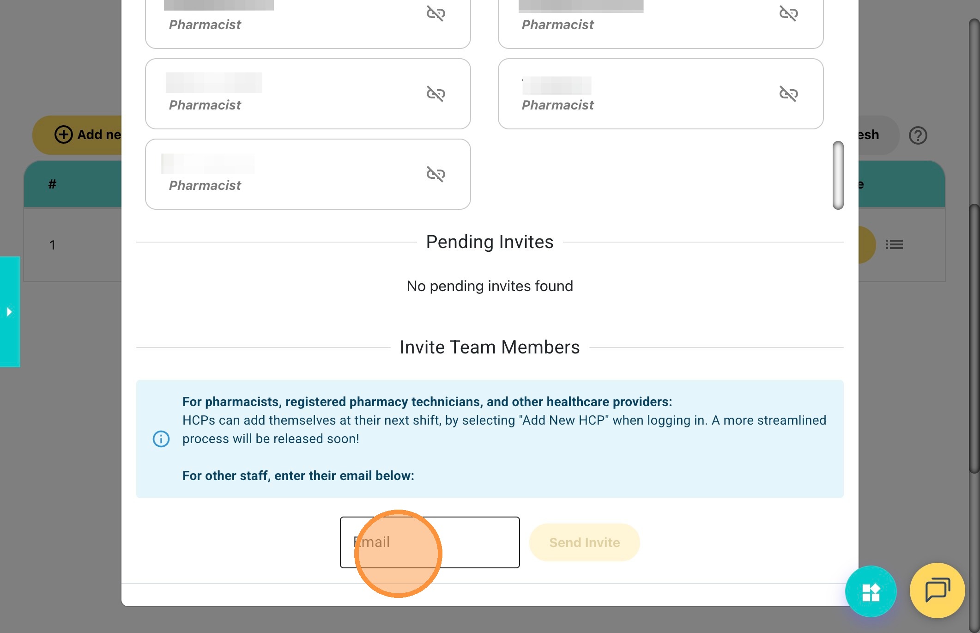Grab the modal's inner scrollbar thumb
This screenshot has width=980, height=633.
(x=838, y=176)
